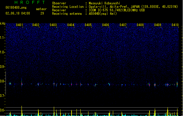Click the Receiving Location field label
The width and height of the screenshot is (183, 116).
coord(68,7)
